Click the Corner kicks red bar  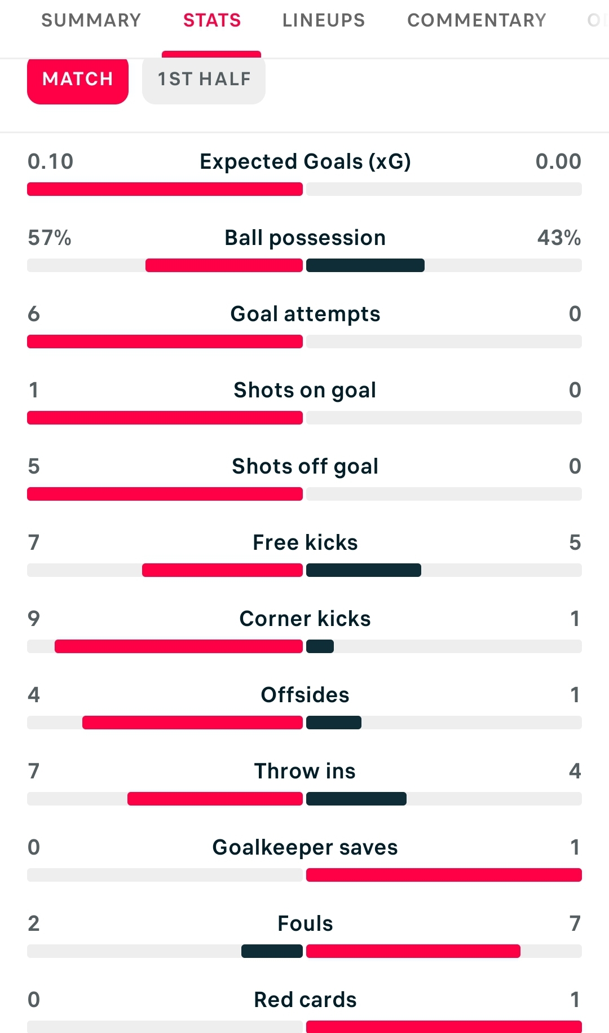pyautogui.click(x=178, y=646)
